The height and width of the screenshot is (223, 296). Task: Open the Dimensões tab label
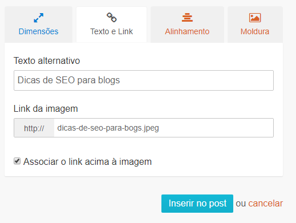38,31
